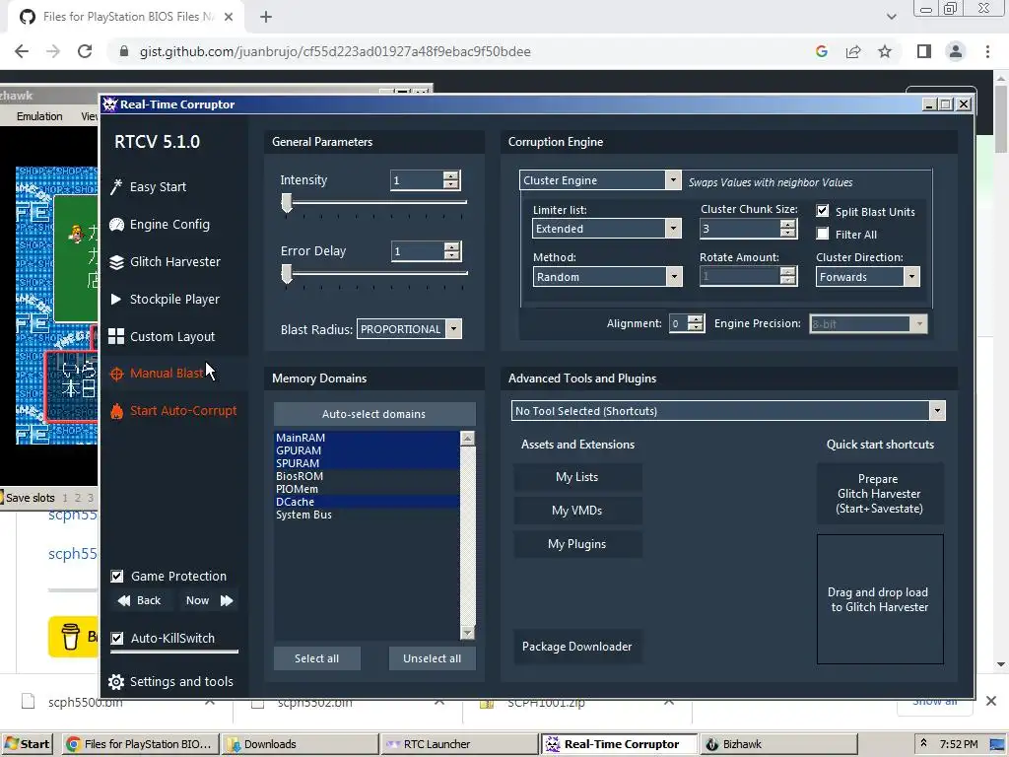This screenshot has height=757, width=1009.
Task: Select System Bus memory domain
Action: pyautogui.click(x=367, y=515)
